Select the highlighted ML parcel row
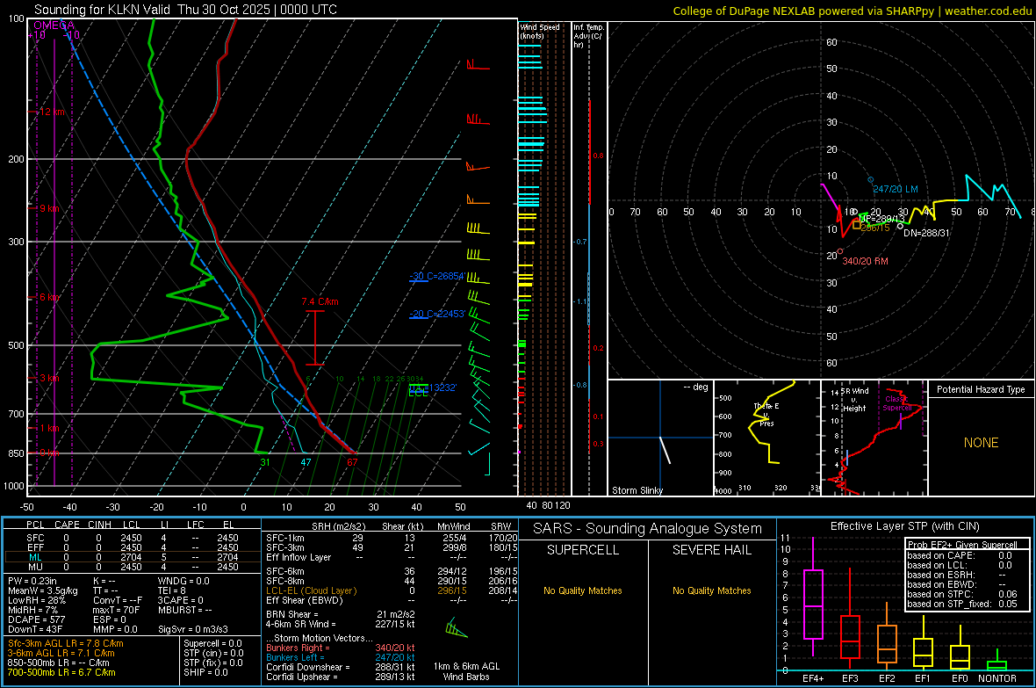 133,557
